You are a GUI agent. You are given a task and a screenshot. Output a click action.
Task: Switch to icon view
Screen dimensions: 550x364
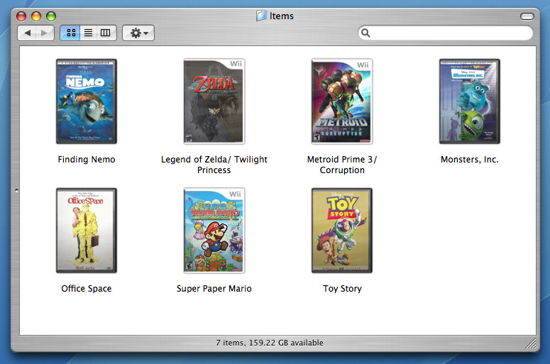(70, 33)
